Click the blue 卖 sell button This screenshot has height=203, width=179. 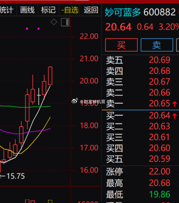pyautogui.click(x=157, y=45)
